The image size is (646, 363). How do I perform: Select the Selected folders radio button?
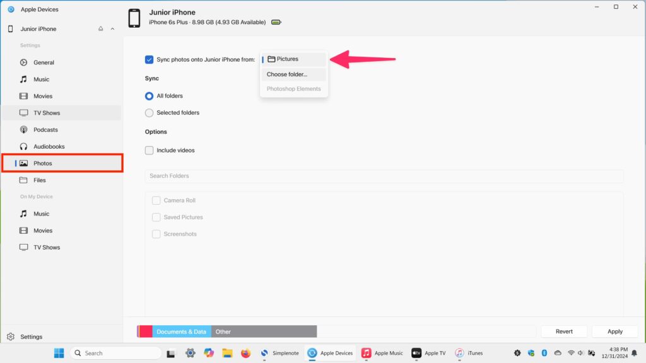pyautogui.click(x=150, y=113)
